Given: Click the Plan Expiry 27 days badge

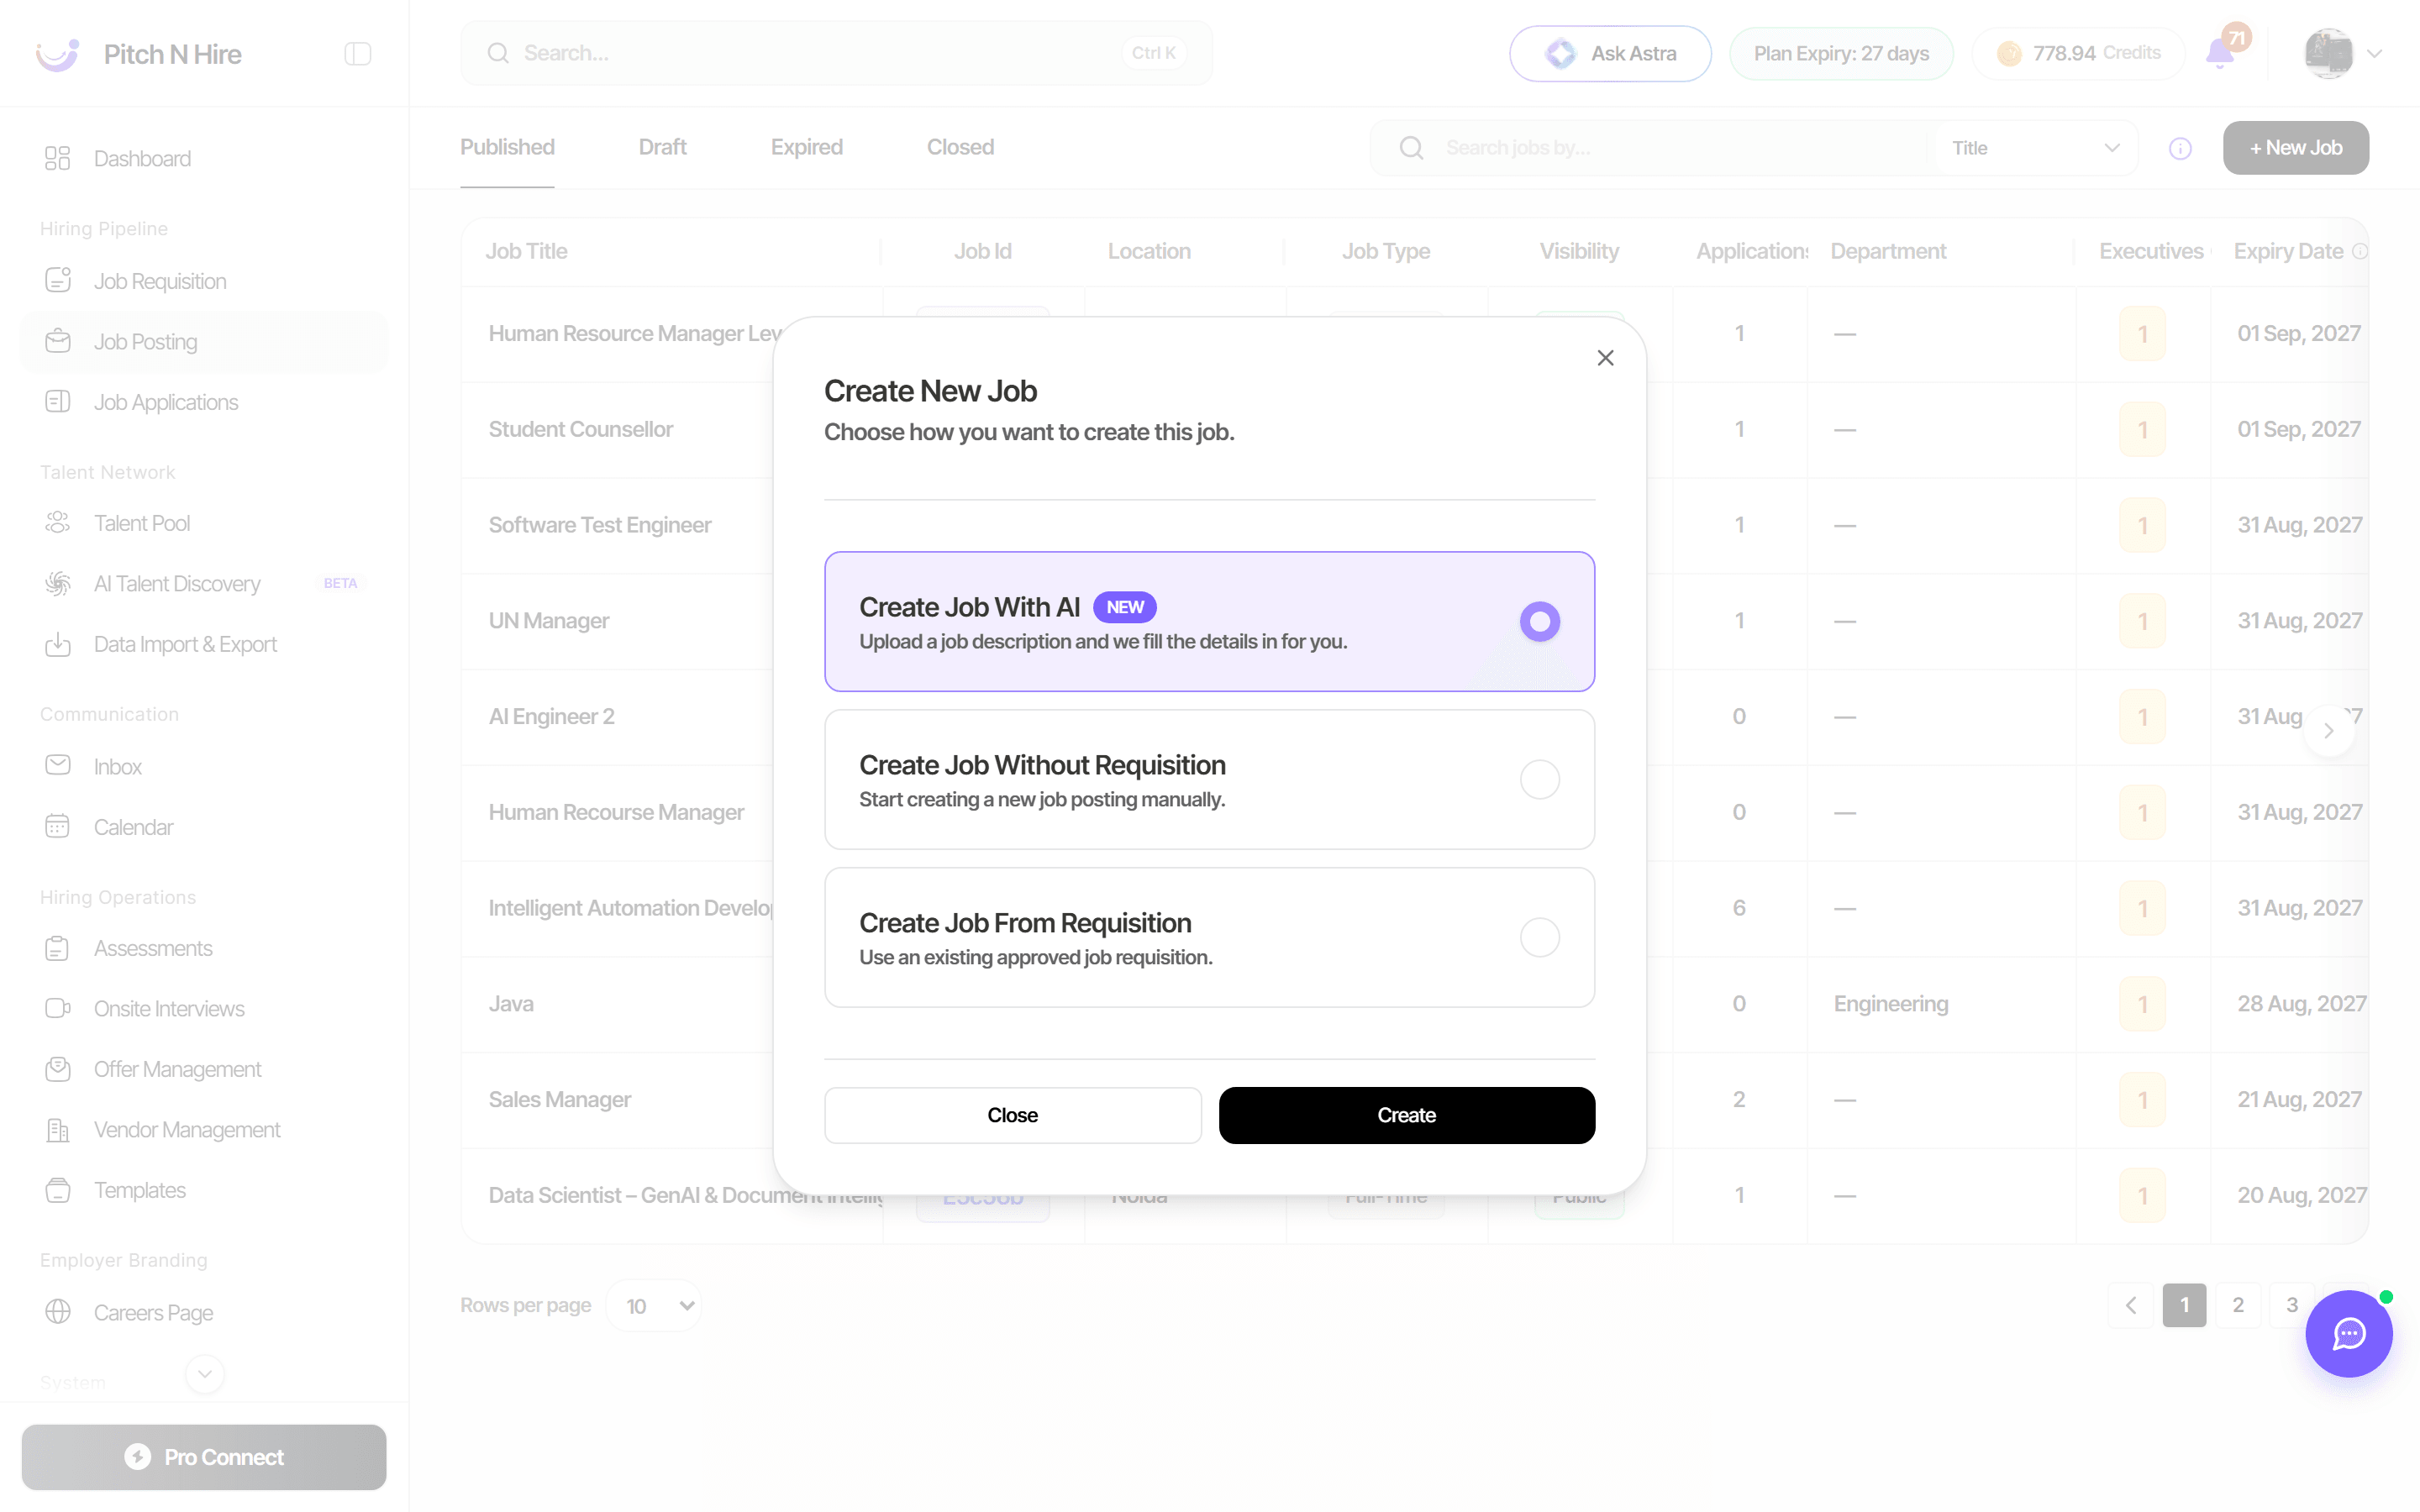Looking at the screenshot, I should click(1841, 54).
